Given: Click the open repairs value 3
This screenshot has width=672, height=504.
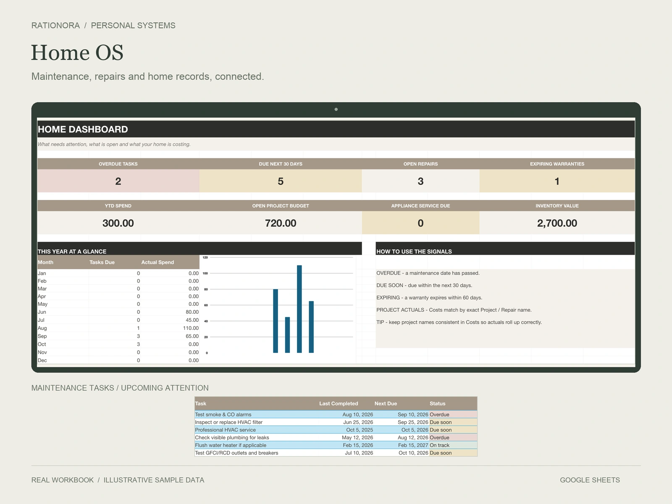Looking at the screenshot, I should pos(420,181).
